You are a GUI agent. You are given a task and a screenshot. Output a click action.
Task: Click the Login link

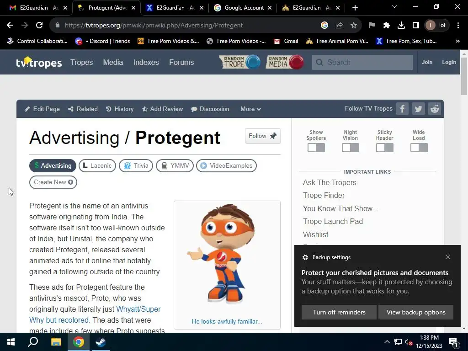pos(449,62)
